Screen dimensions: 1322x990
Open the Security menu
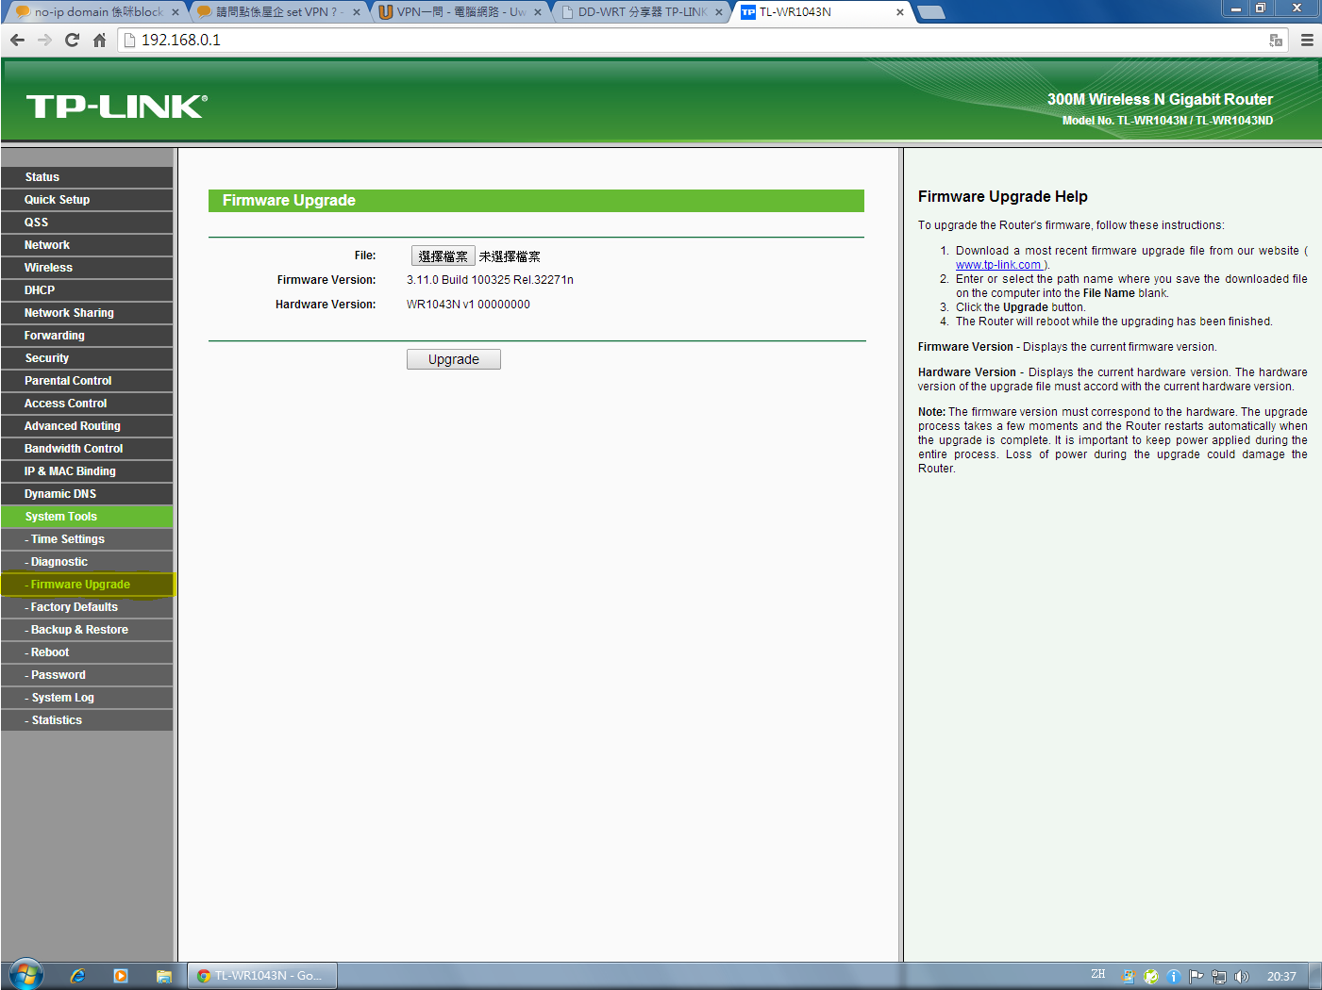click(87, 358)
